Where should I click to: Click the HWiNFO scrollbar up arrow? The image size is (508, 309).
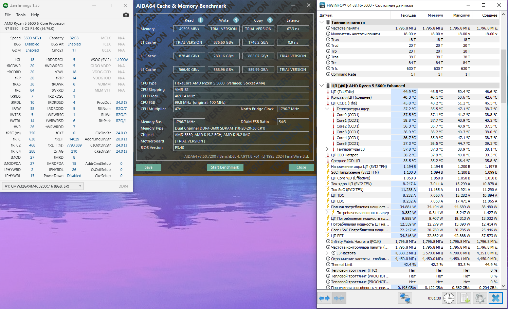(x=503, y=14)
